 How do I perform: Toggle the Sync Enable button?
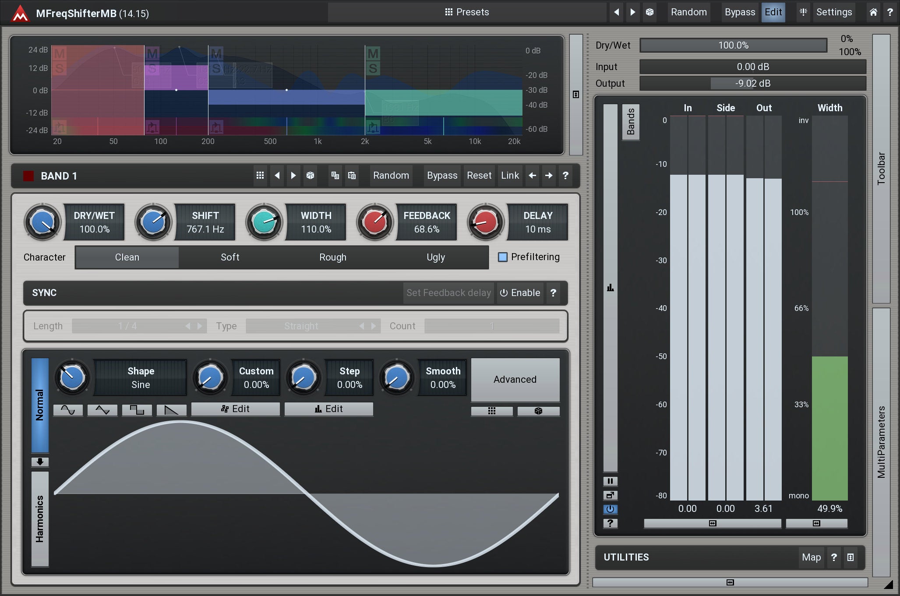tap(520, 293)
